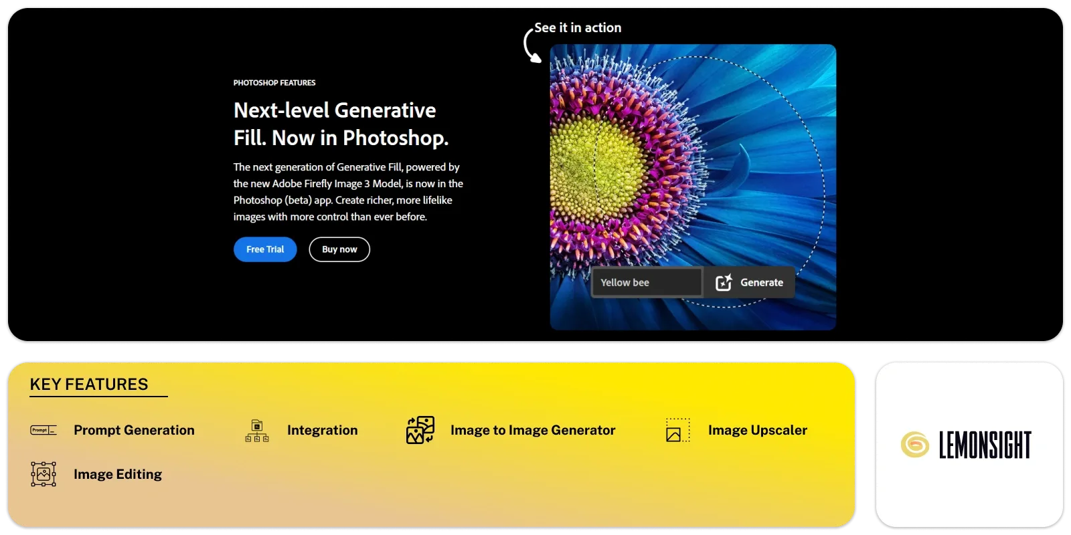The image size is (1071, 535).
Task: Select the Generate sparkle icon
Action: point(724,282)
